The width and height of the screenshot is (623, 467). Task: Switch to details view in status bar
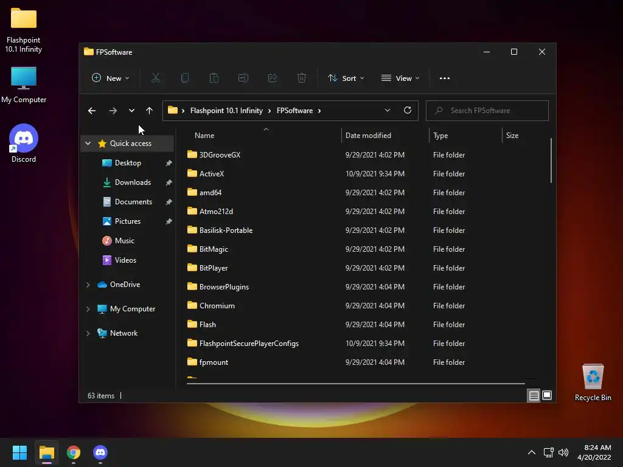coord(534,395)
